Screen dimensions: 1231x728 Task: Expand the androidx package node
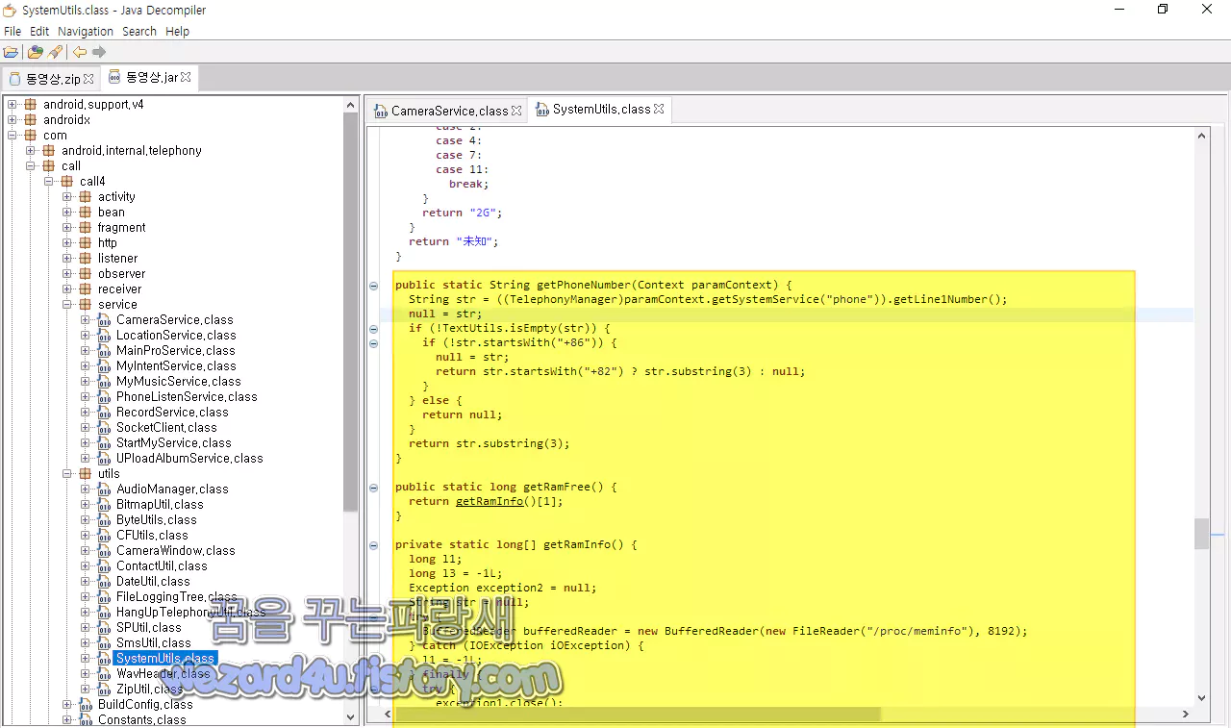tap(13, 119)
